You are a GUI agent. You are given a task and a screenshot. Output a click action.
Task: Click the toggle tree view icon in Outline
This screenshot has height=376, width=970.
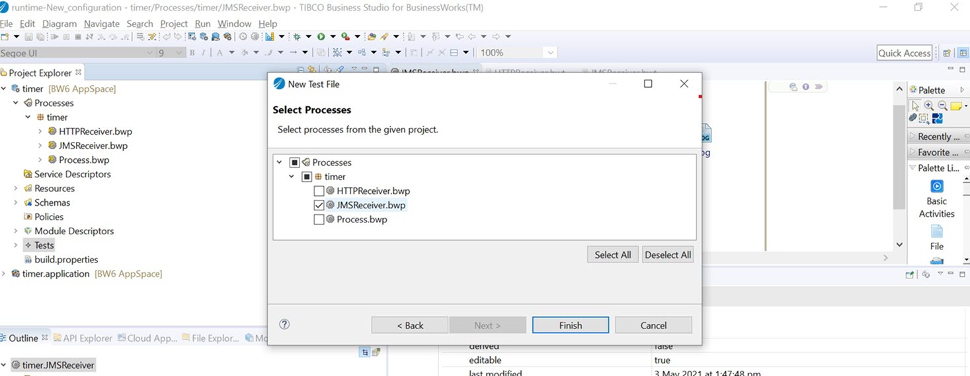(364, 352)
